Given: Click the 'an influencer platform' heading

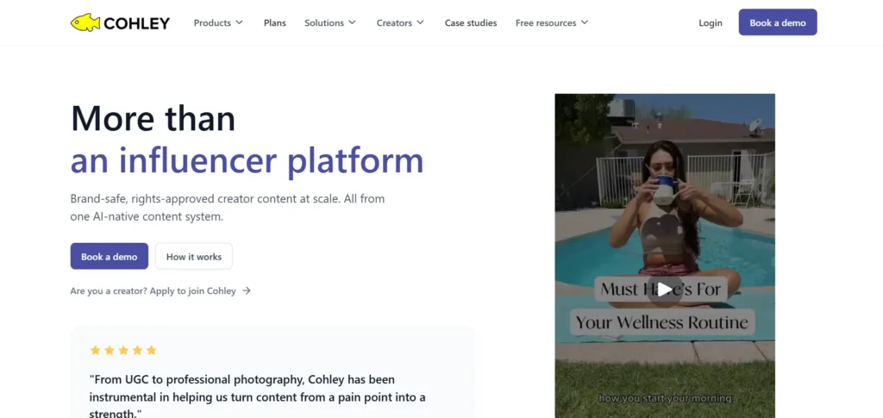Looking at the screenshot, I should click(x=247, y=160).
